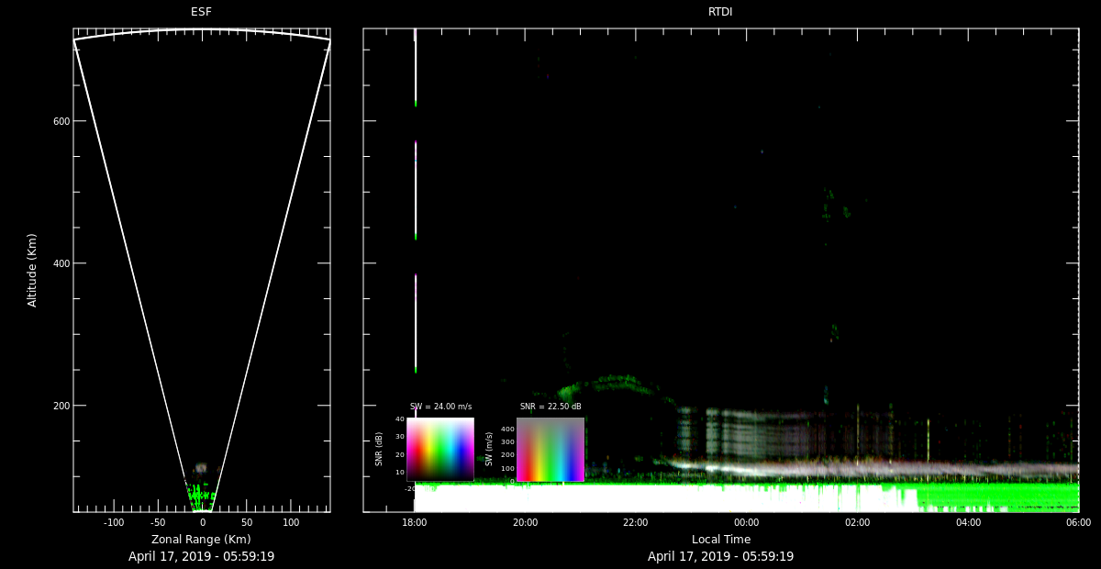Click the 02:00 time tick label

coord(858,522)
